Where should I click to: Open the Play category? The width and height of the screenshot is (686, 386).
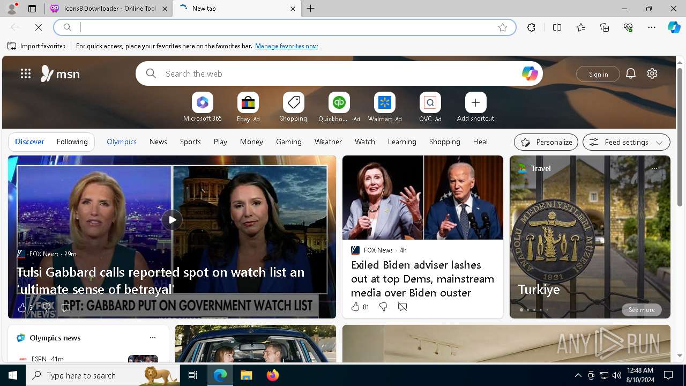click(x=220, y=142)
